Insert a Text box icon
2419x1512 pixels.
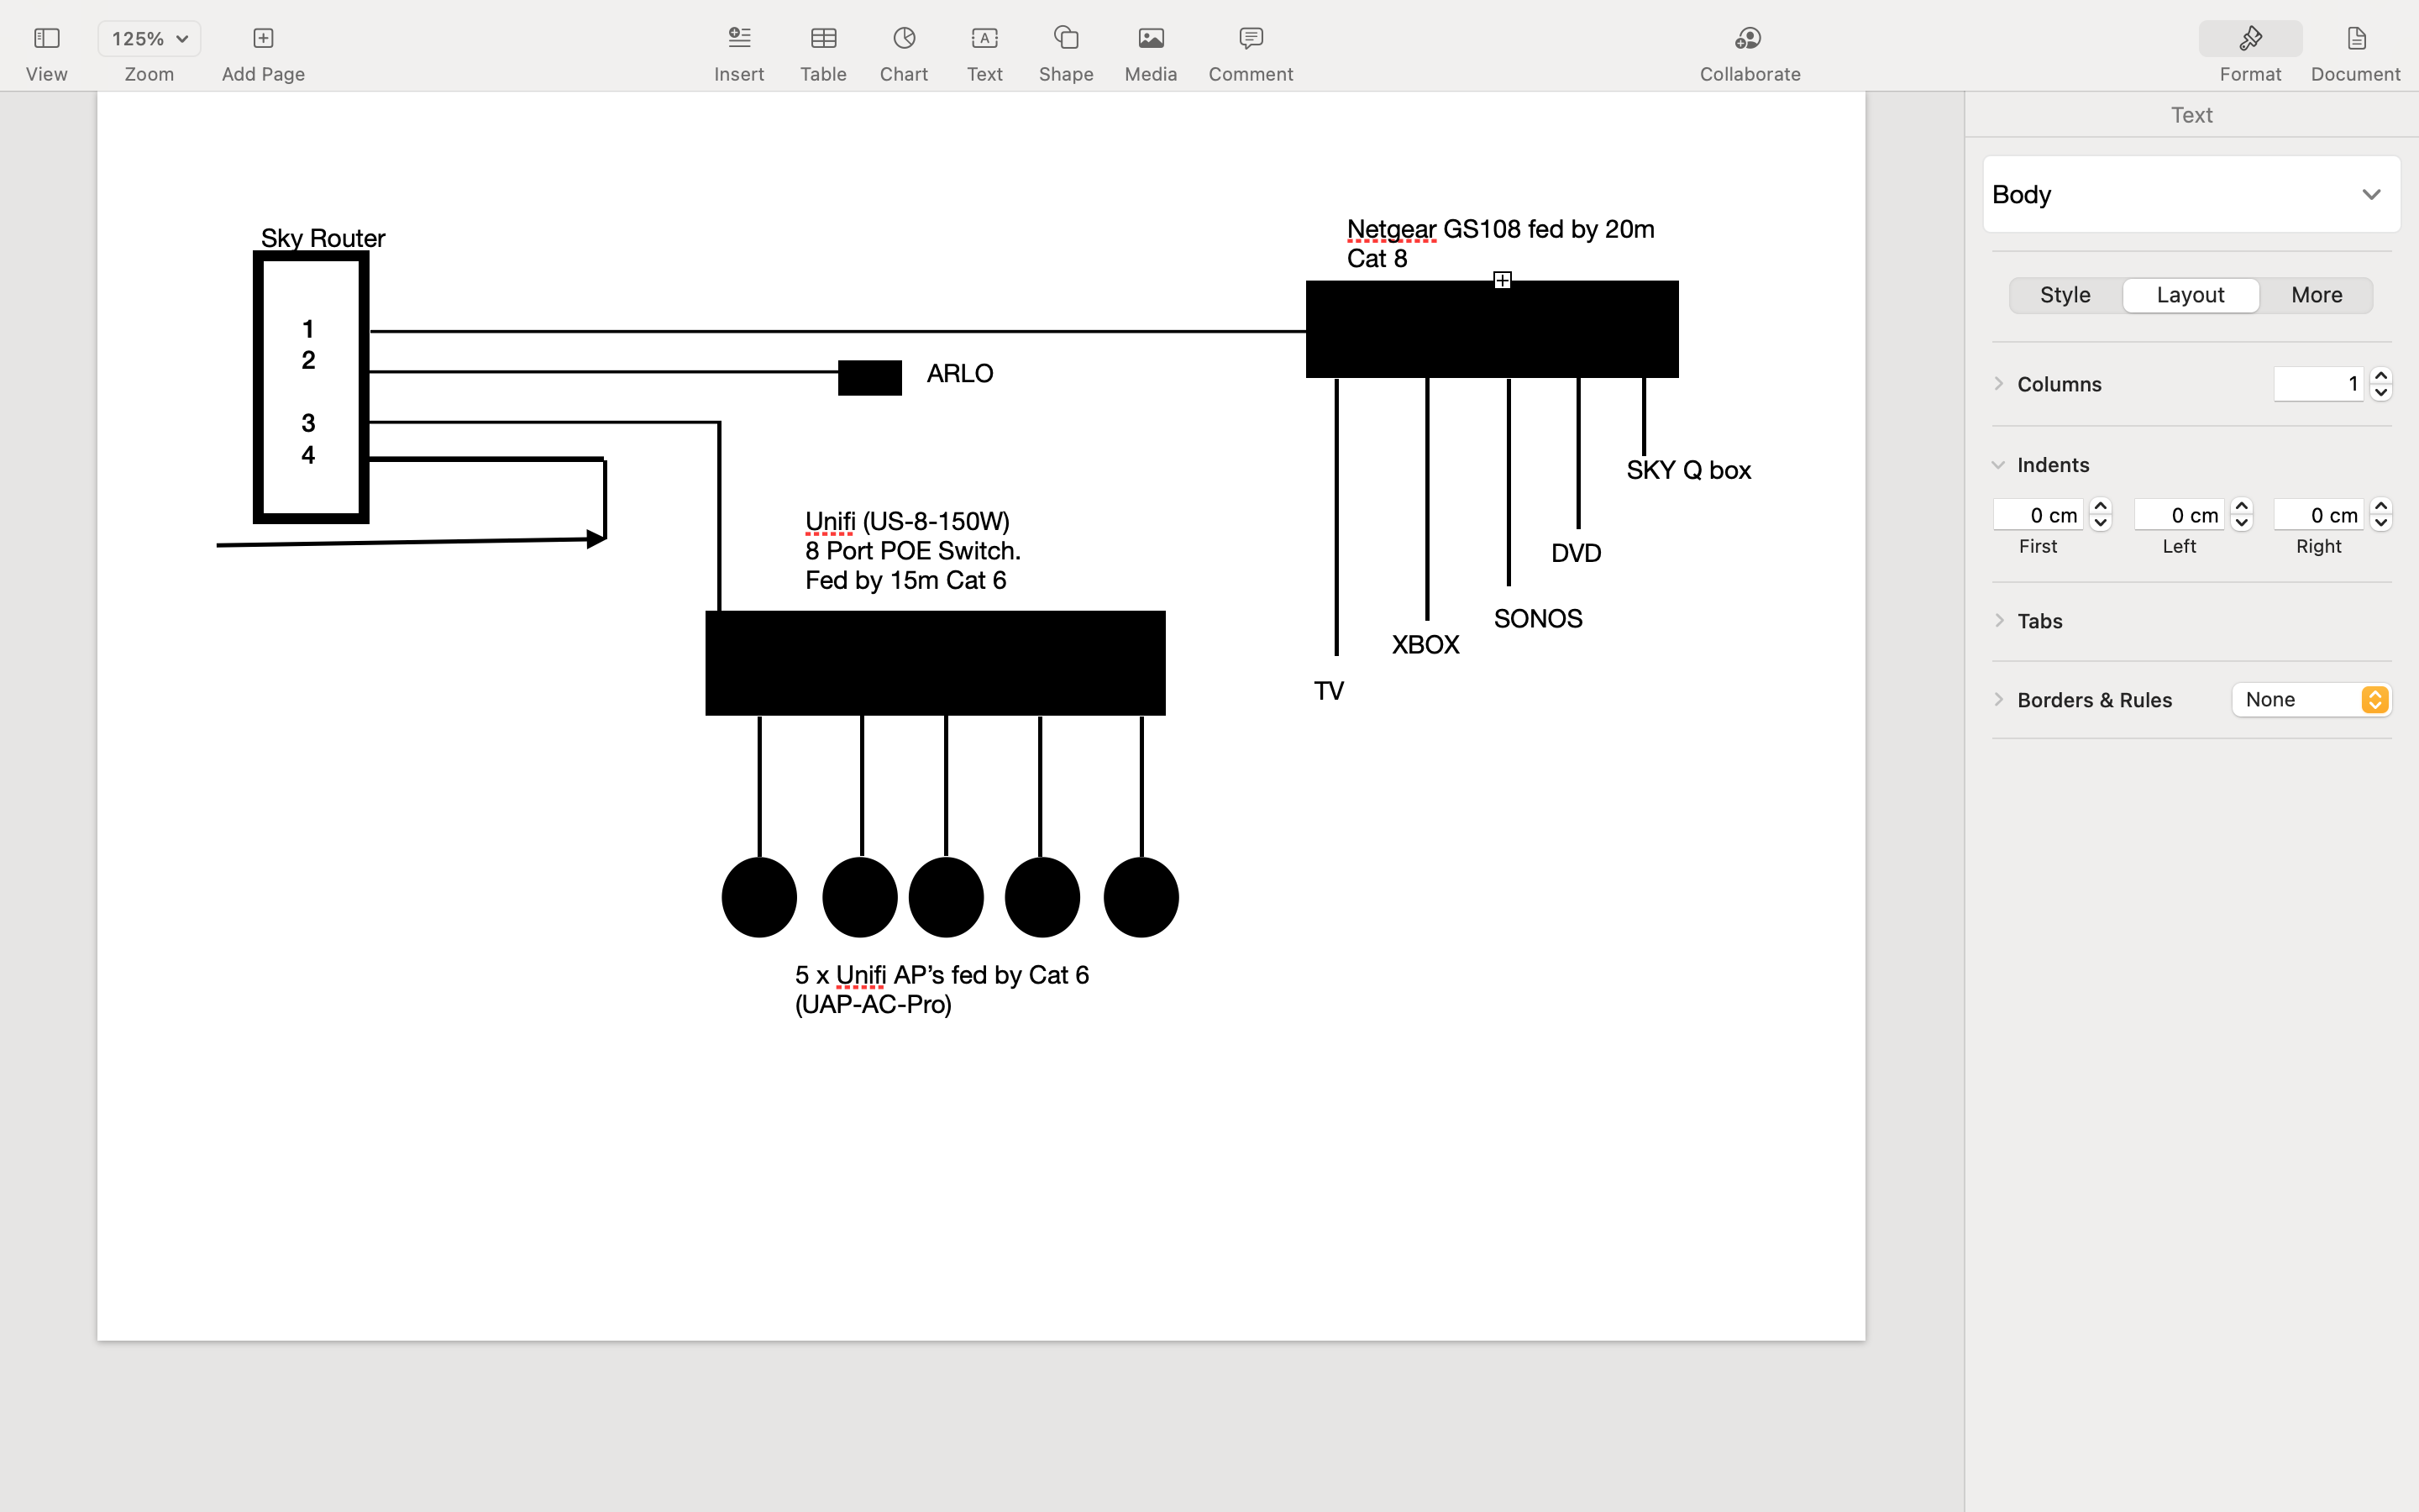pos(984,39)
